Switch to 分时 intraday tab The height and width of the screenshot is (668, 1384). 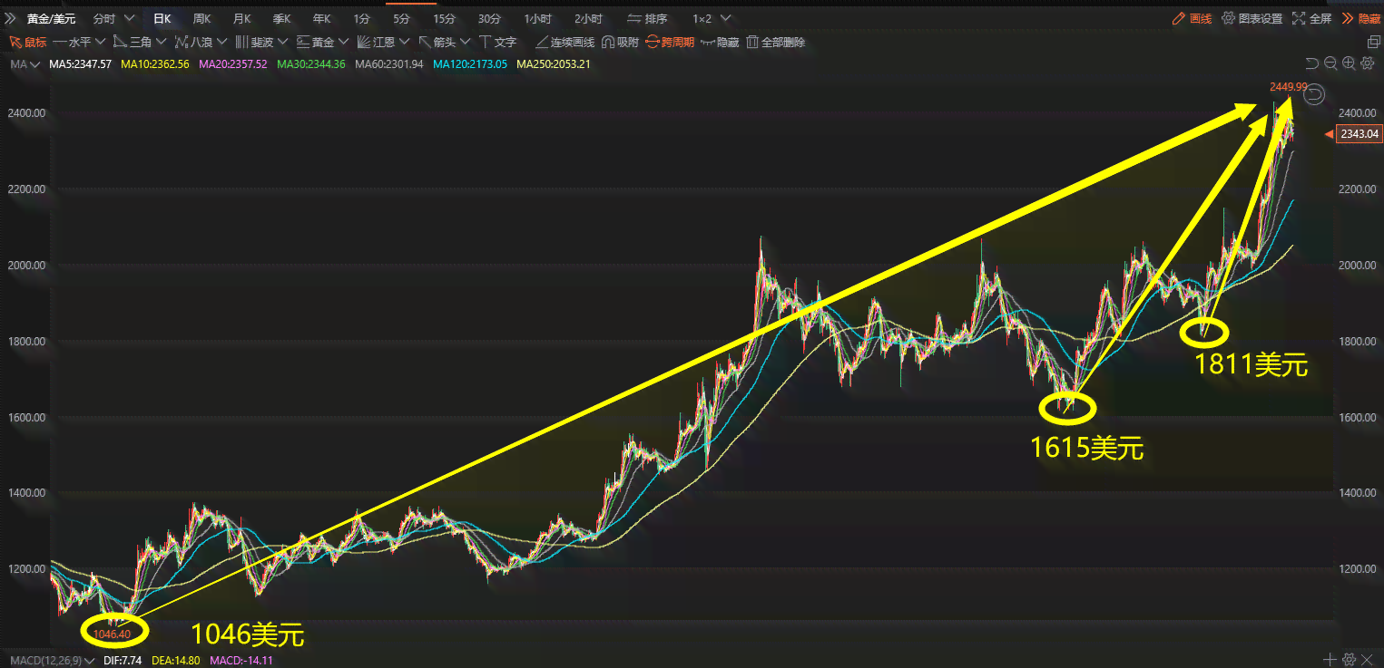coord(104,18)
